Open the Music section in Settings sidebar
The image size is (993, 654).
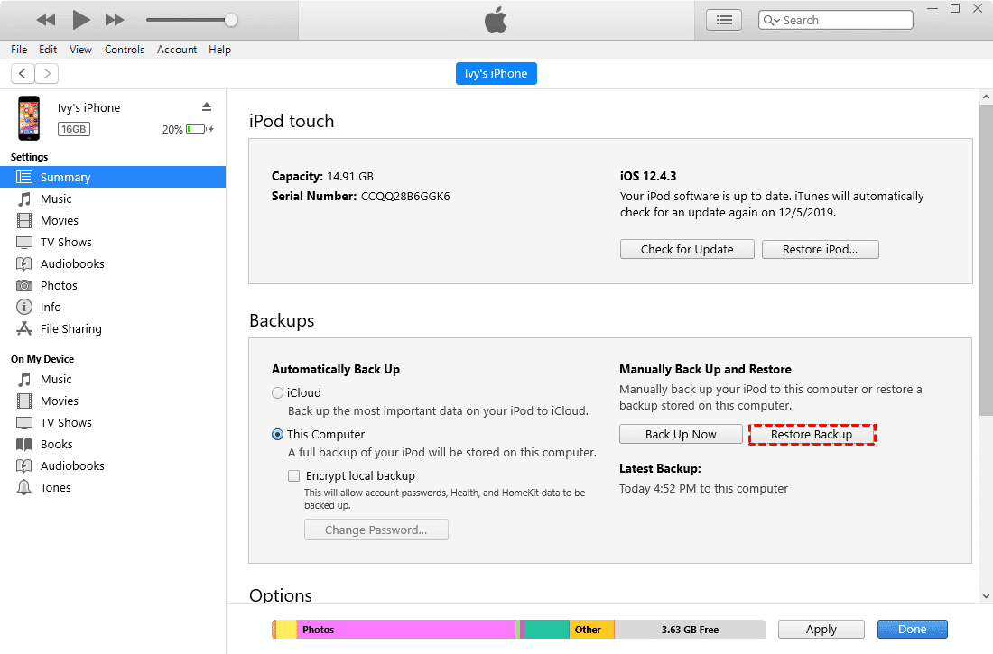pyautogui.click(x=56, y=198)
